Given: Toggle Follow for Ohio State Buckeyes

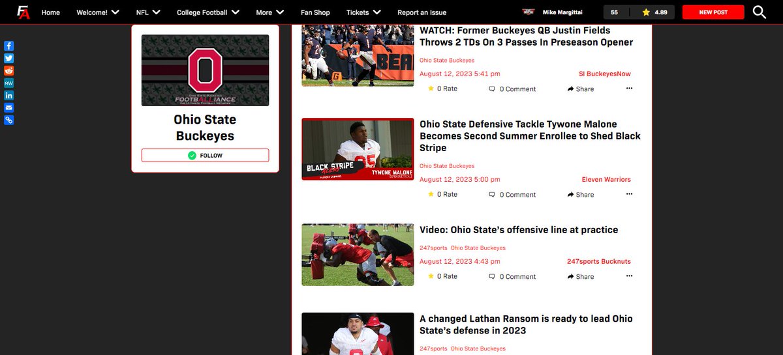Looking at the screenshot, I should (x=205, y=155).
